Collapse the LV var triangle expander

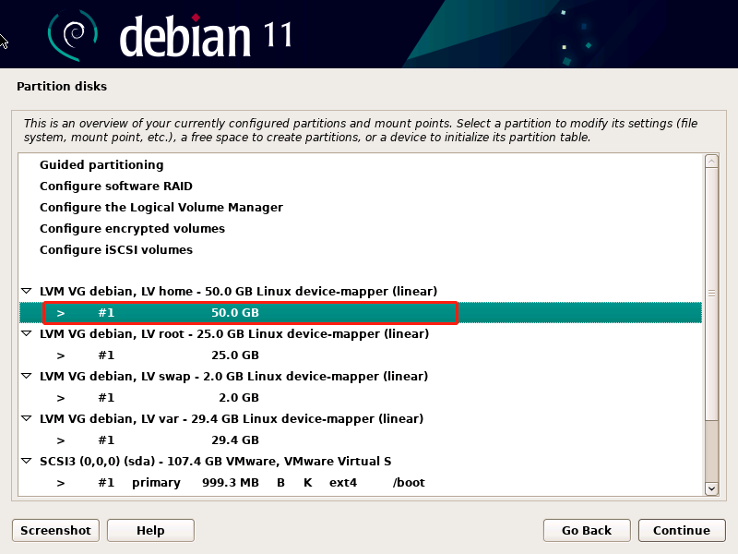coord(27,418)
